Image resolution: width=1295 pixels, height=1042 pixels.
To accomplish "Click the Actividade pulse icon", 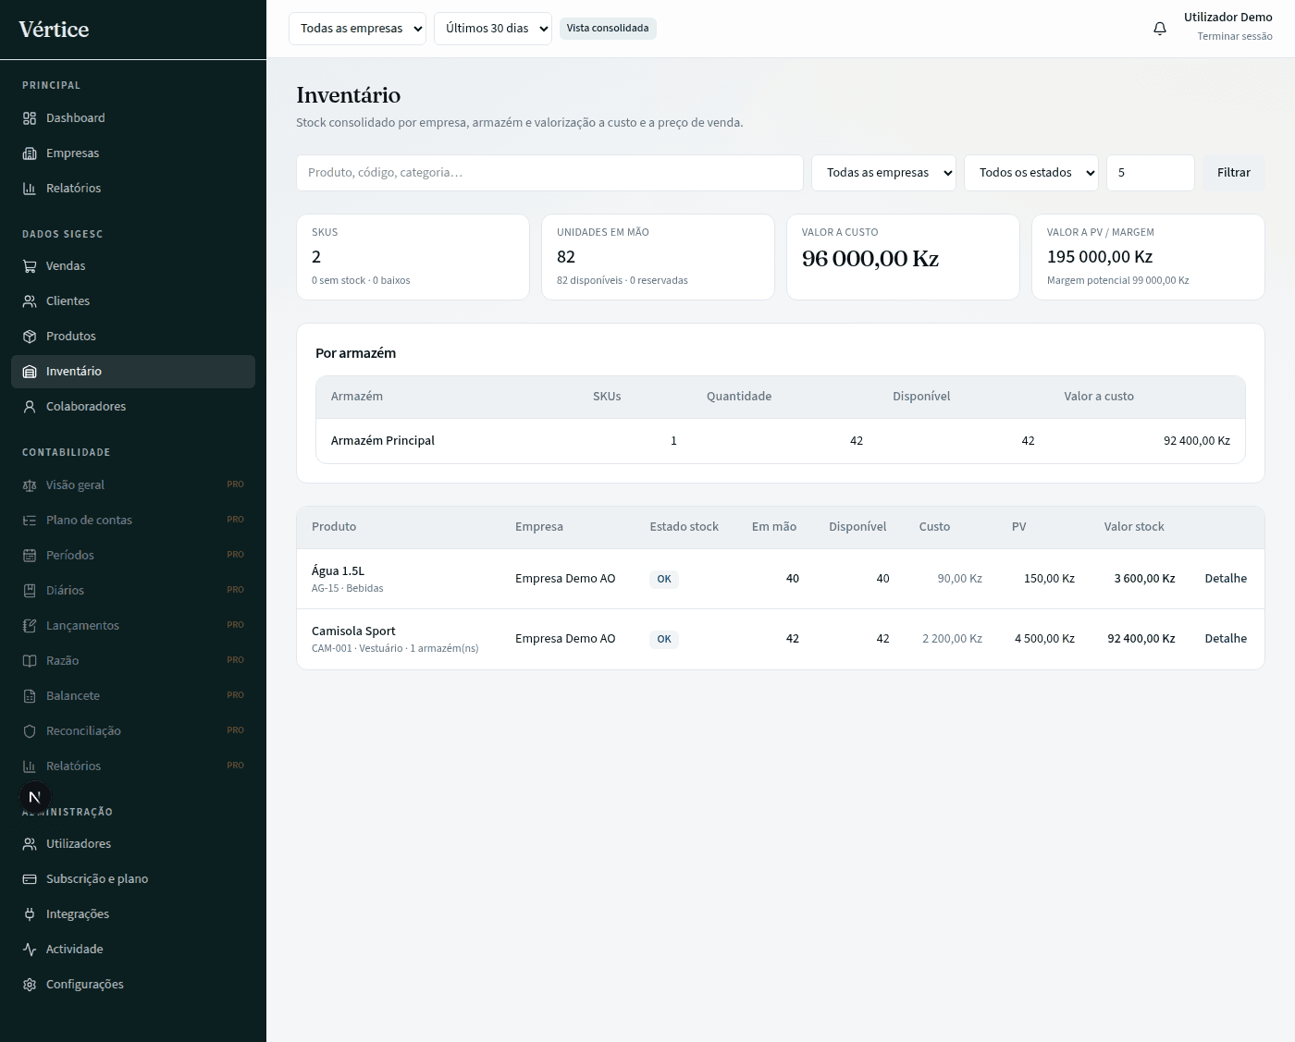I will [x=30, y=950].
